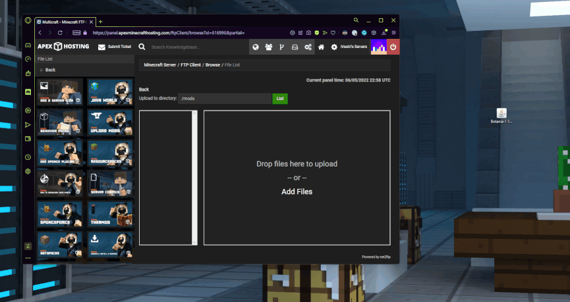This screenshot has width=570, height=302.
Task: Open the users group icon
Action: pyautogui.click(x=269, y=47)
